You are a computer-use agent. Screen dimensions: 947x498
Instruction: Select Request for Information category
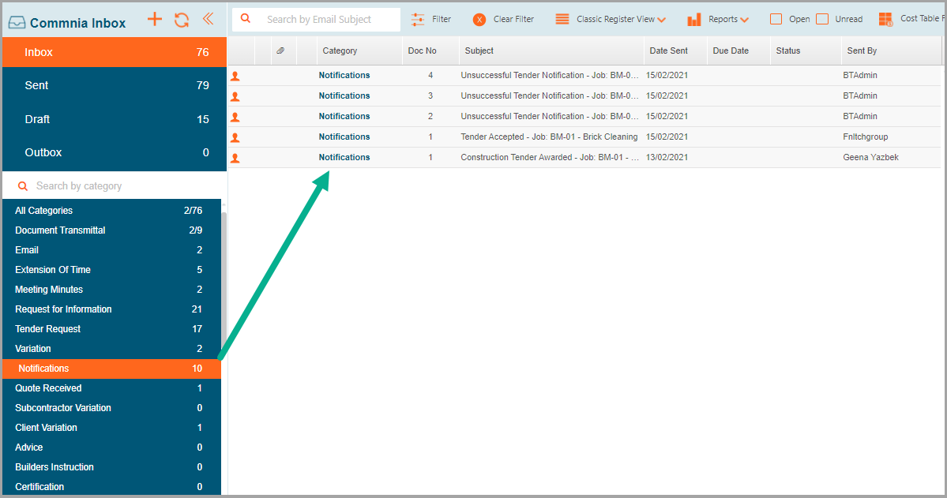pos(111,309)
